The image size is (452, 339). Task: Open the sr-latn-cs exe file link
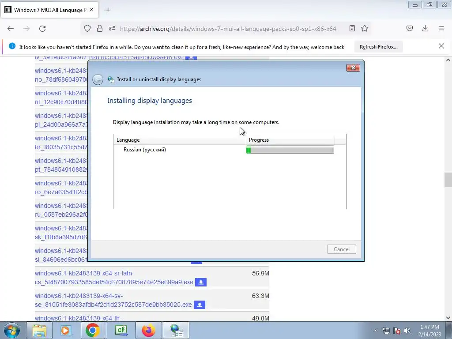tap(114, 278)
